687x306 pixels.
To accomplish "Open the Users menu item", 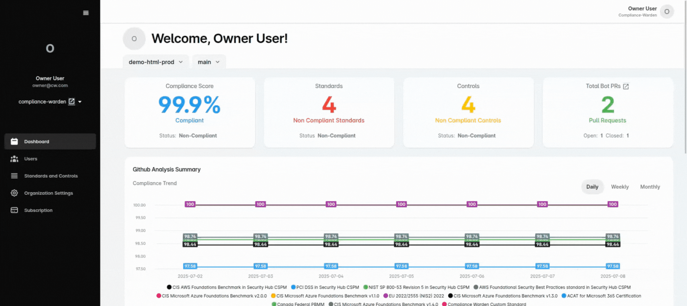I will tap(50, 159).
